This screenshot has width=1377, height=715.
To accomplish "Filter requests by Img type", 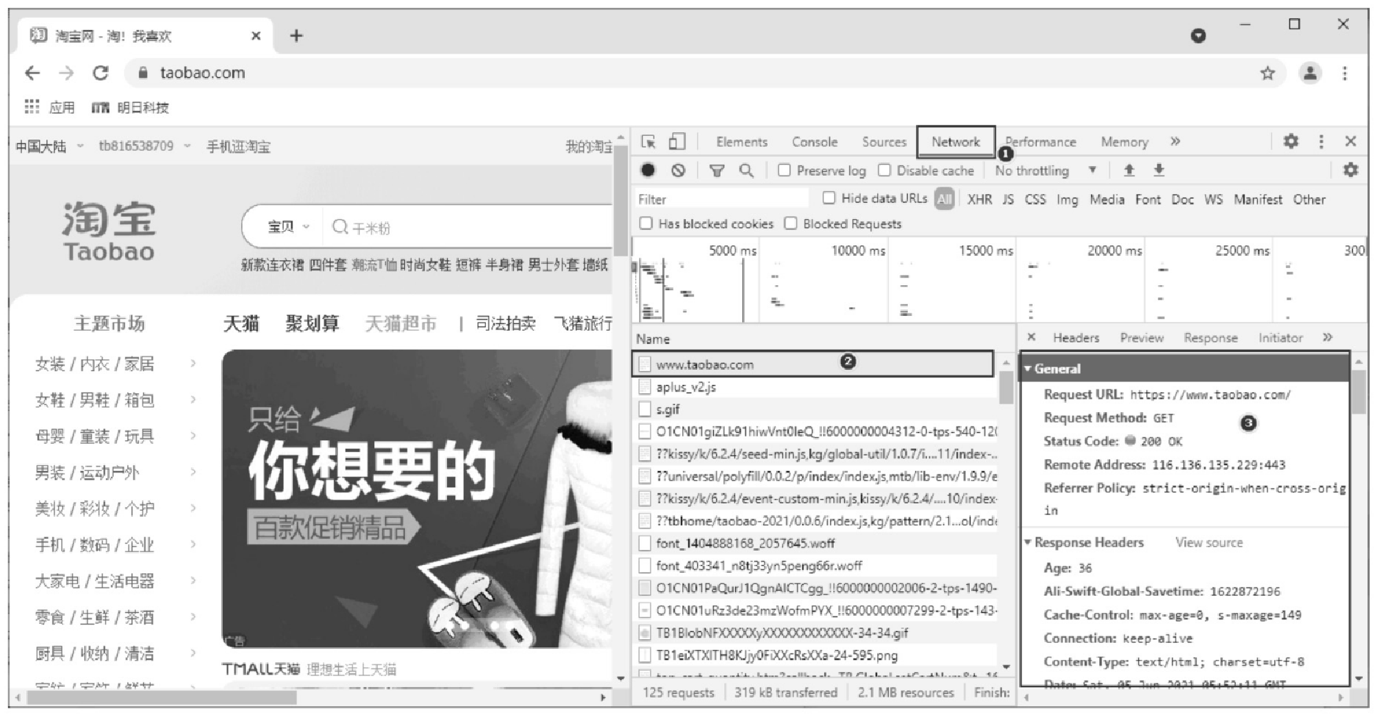I will 1067,199.
